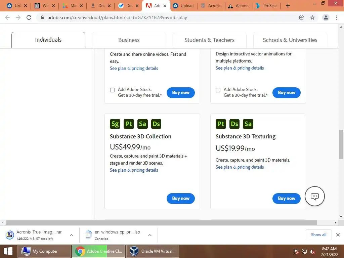344x258 pixels.
Task: Click the US$19.99/mo price text
Action: pyautogui.click(x=235, y=148)
